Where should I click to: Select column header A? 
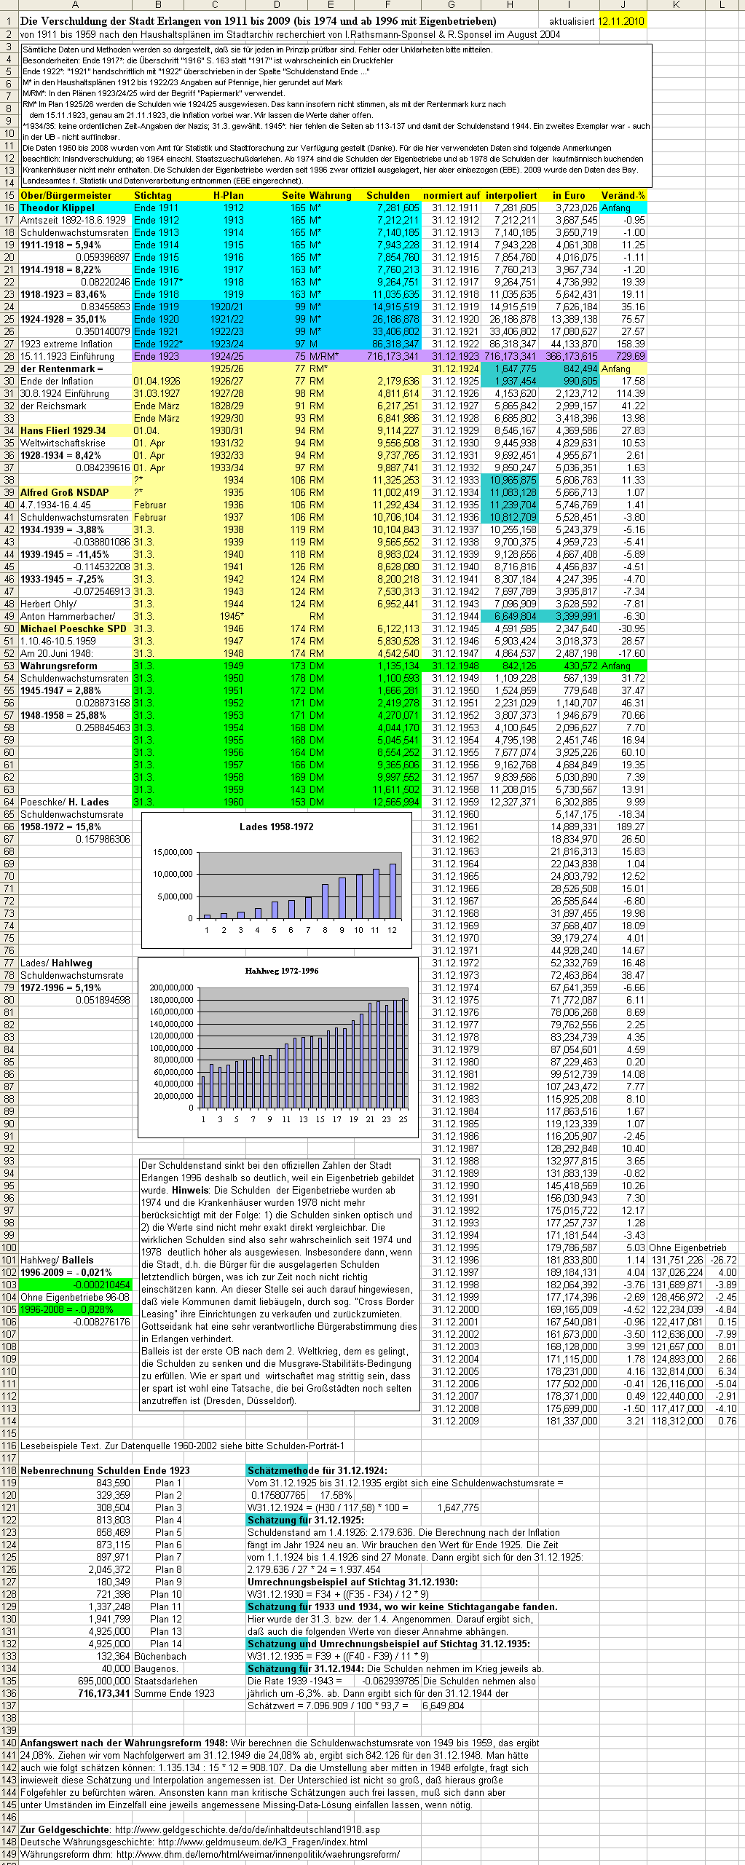[75, 5]
